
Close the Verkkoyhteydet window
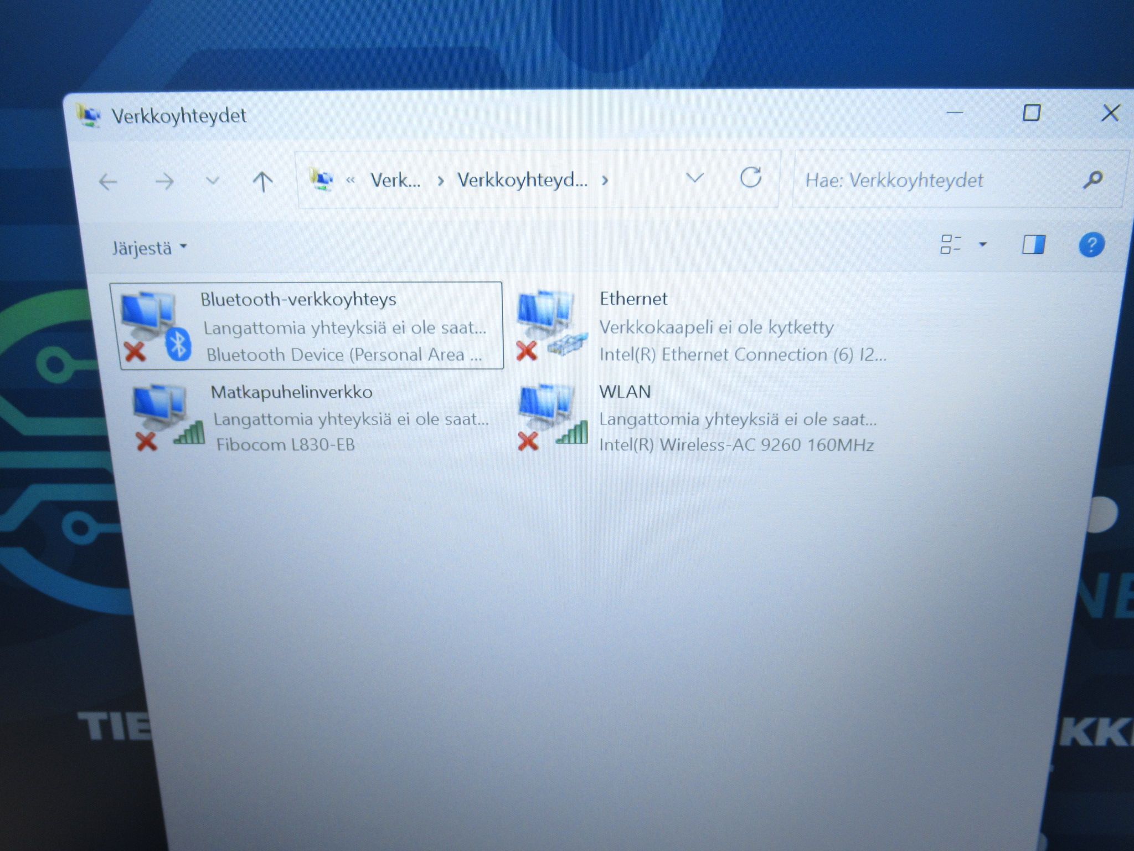[x=1110, y=113]
